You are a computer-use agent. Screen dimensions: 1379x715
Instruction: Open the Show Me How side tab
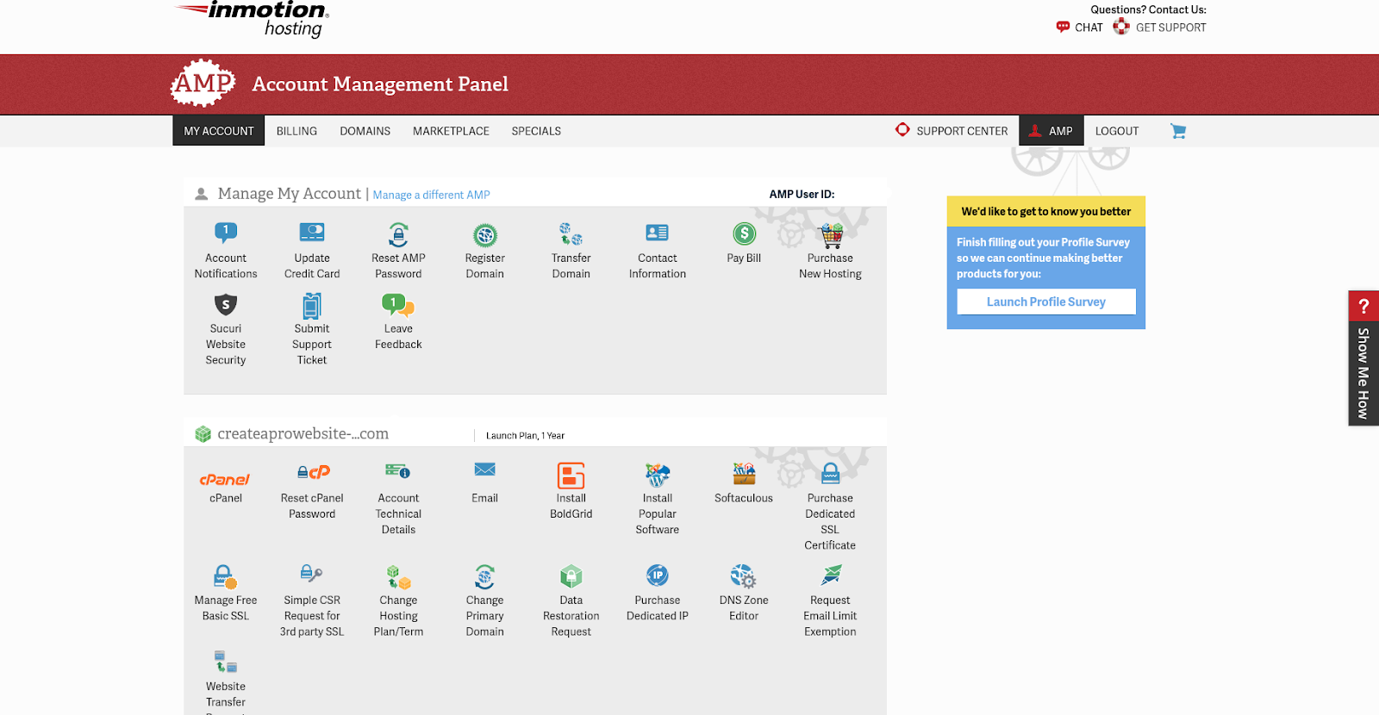click(x=1363, y=373)
